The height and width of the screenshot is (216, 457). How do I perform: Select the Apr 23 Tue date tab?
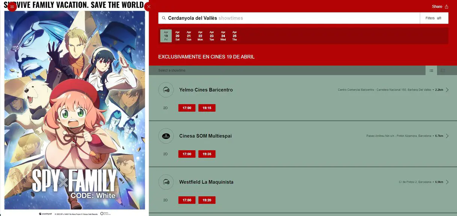click(212, 36)
